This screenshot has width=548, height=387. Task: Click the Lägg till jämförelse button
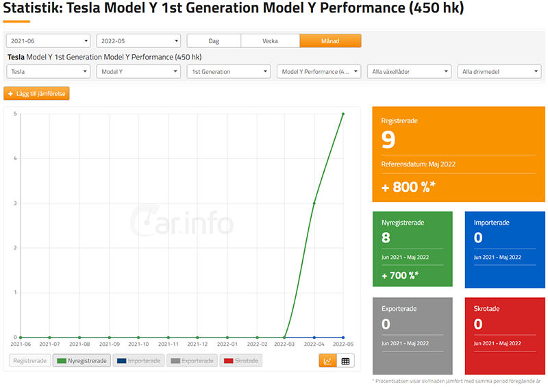pos(37,94)
